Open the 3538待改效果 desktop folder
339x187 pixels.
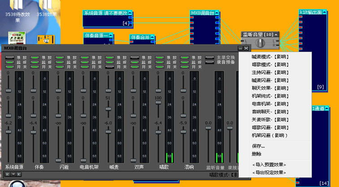point(17,11)
